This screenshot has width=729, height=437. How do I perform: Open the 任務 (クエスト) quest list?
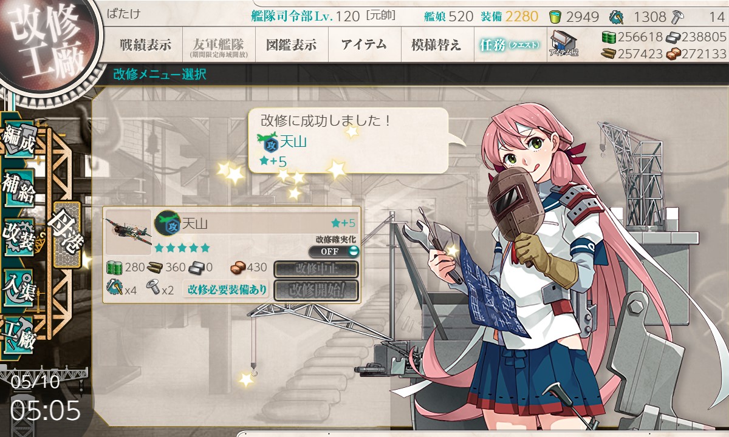click(509, 44)
